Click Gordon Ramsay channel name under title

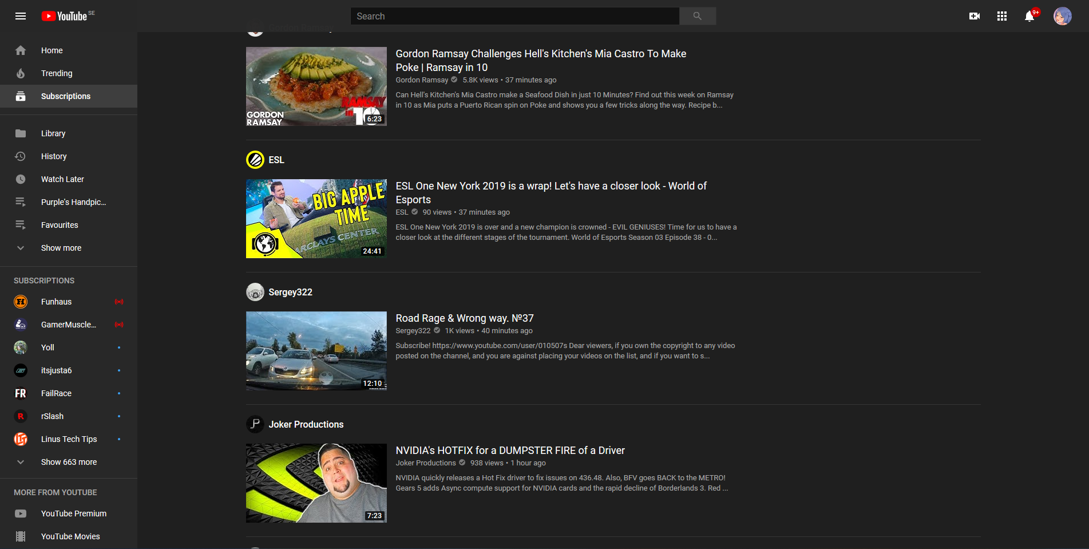422,80
